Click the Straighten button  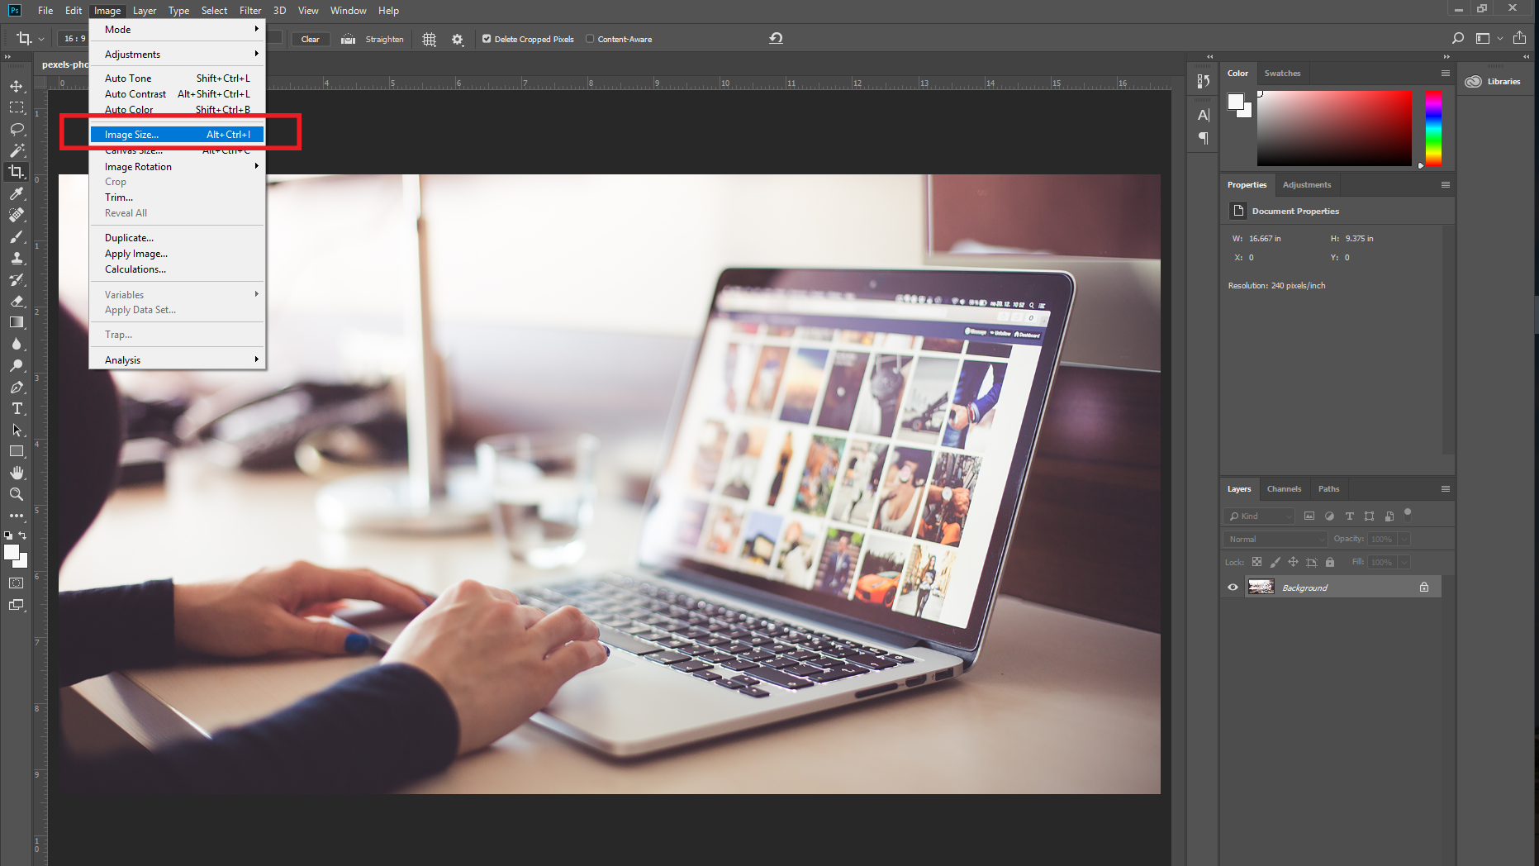(373, 38)
